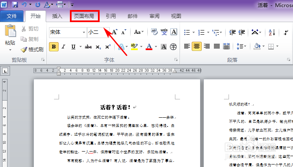
Task: Apply the red font color
Action: pyautogui.click(x=149, y=47)
